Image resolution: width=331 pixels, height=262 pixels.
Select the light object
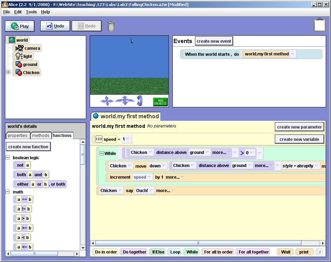23,56
